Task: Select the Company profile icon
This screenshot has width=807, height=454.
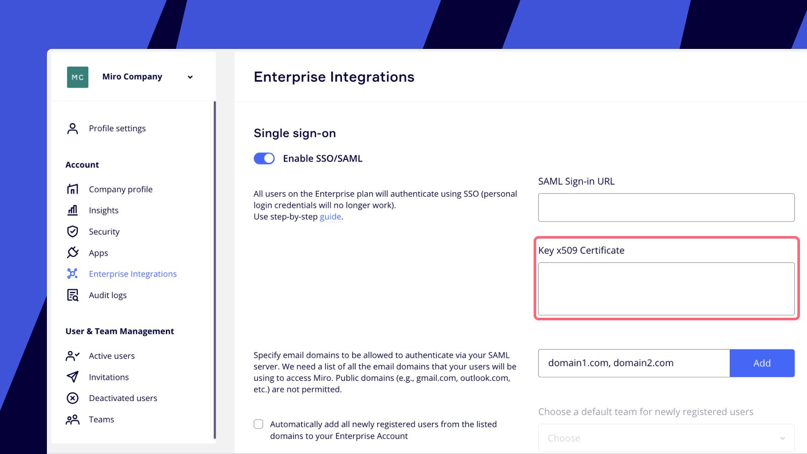Action: [73, 189]
